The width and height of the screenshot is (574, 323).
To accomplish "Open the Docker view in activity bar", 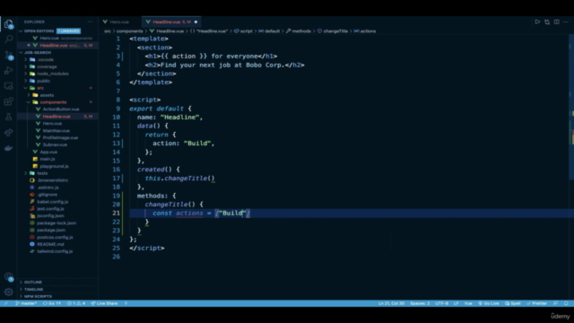I will [x=8, y=148].
